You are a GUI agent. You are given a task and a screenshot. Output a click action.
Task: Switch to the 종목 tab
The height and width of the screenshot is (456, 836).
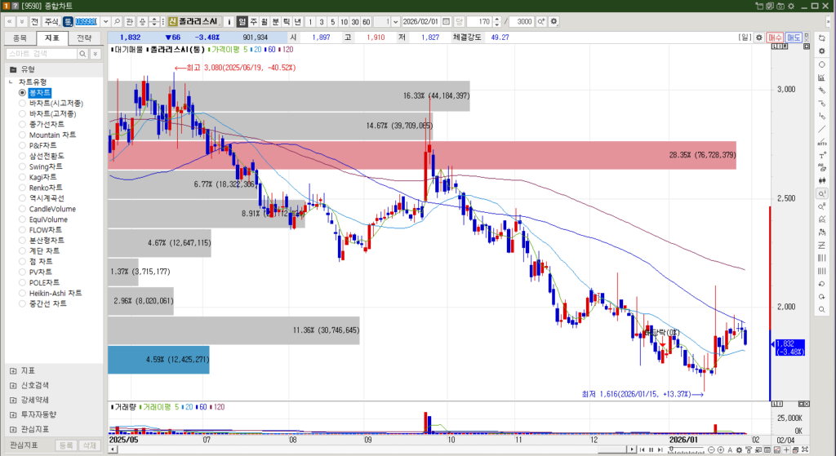pyautogui.click(x=20, y=38)
